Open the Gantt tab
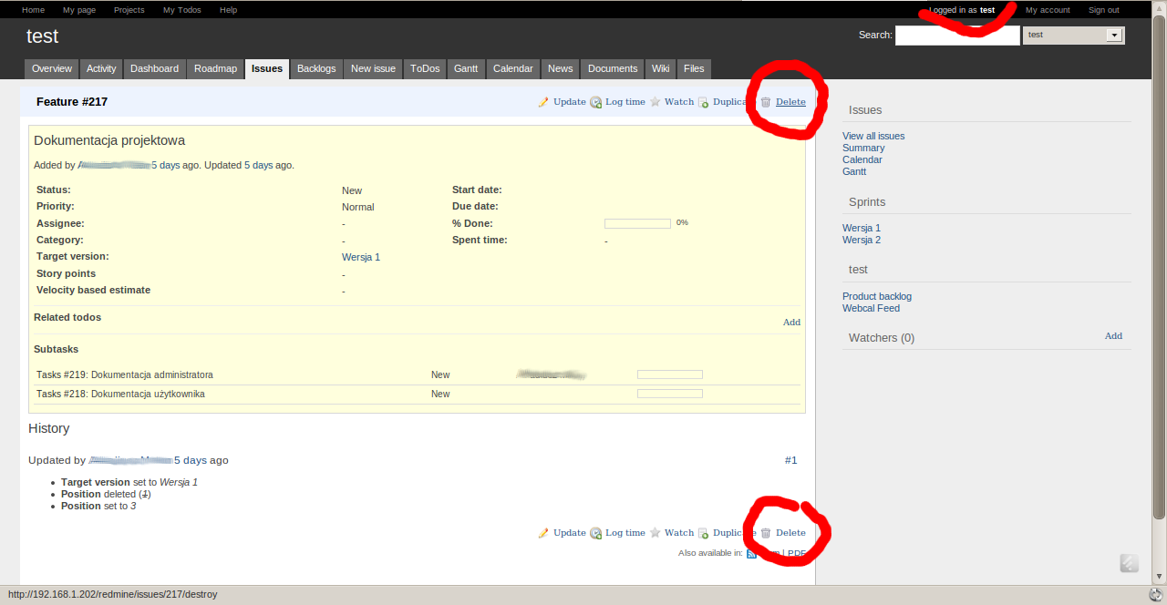Viewport: 1167px width, 605px height. point(465,68)
